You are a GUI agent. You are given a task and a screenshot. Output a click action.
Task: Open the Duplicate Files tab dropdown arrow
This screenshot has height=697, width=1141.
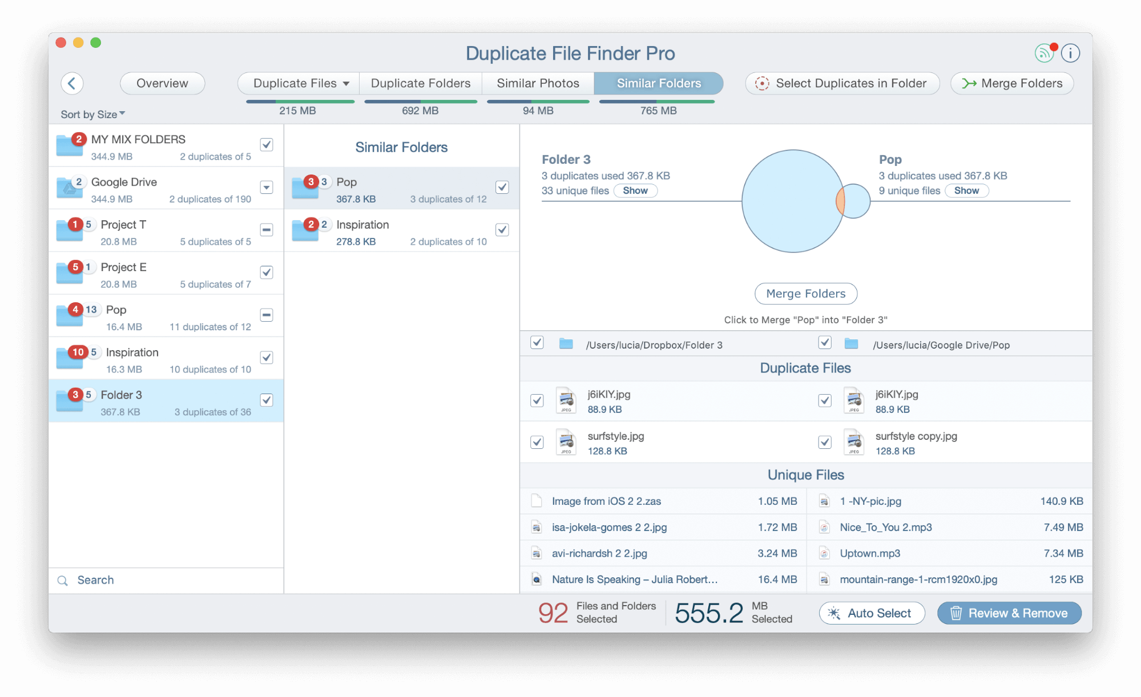pyautogui.click(x=346, y=84)
